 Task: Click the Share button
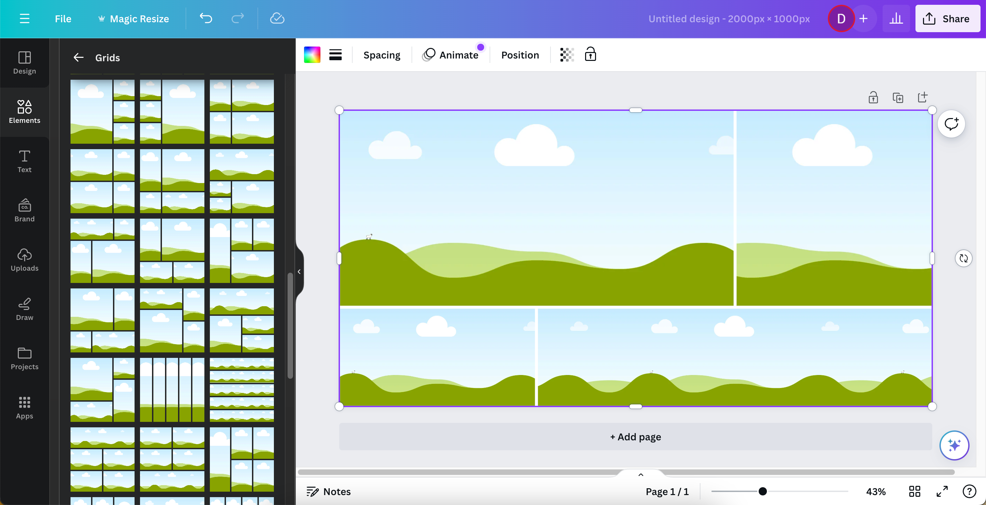(947, 19)
